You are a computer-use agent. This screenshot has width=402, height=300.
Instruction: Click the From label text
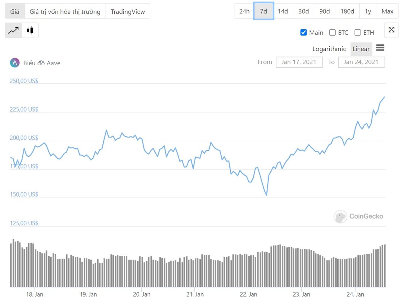click(265, 62)
